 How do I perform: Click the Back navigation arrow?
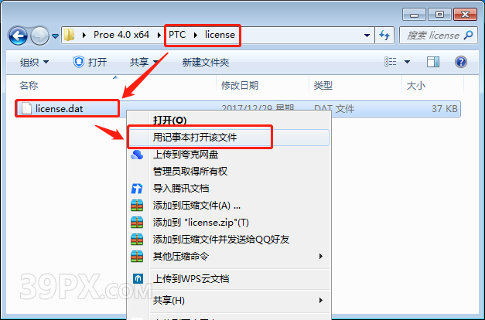point(18,36)
